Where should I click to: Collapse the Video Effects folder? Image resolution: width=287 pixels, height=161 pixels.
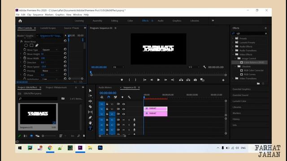point(233,55)
